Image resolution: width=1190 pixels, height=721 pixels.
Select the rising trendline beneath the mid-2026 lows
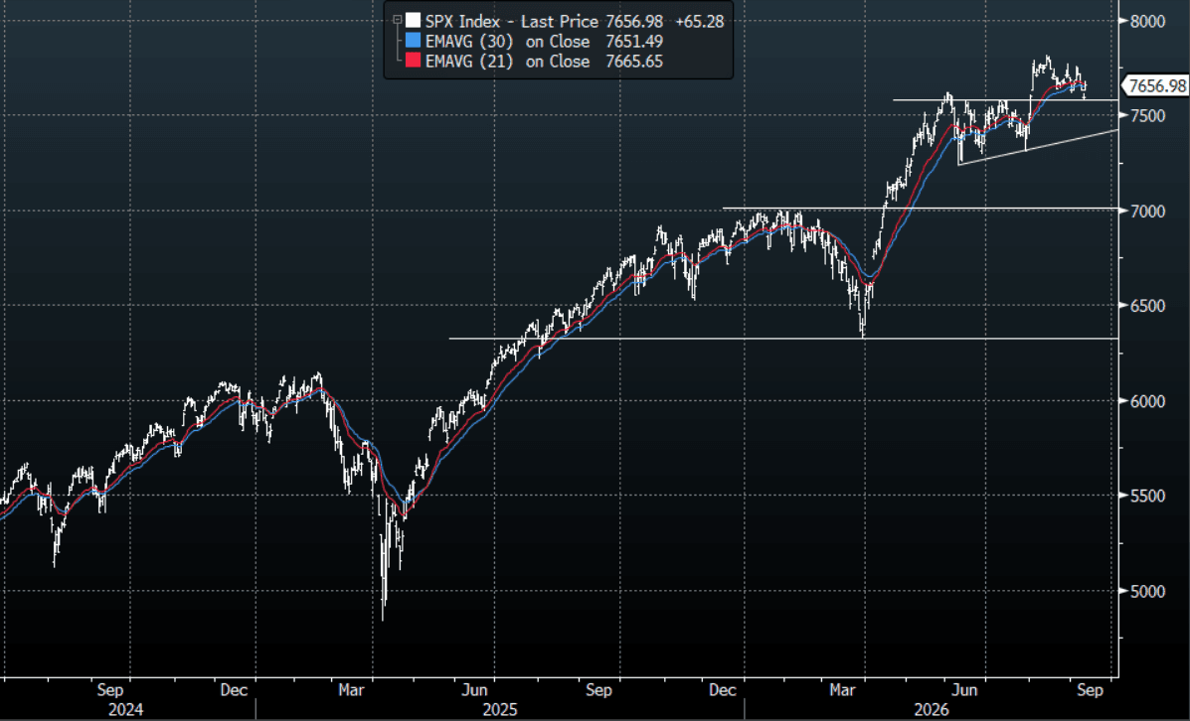1038,147
